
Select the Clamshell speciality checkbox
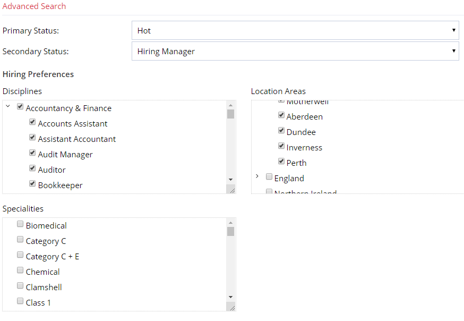[x=20, y=286]
